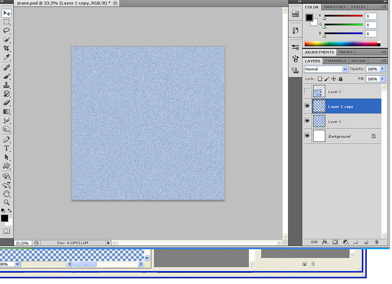This screenshot has height=284, width=392.
Task: Hide the Background layer
Action: pos(307,136)
